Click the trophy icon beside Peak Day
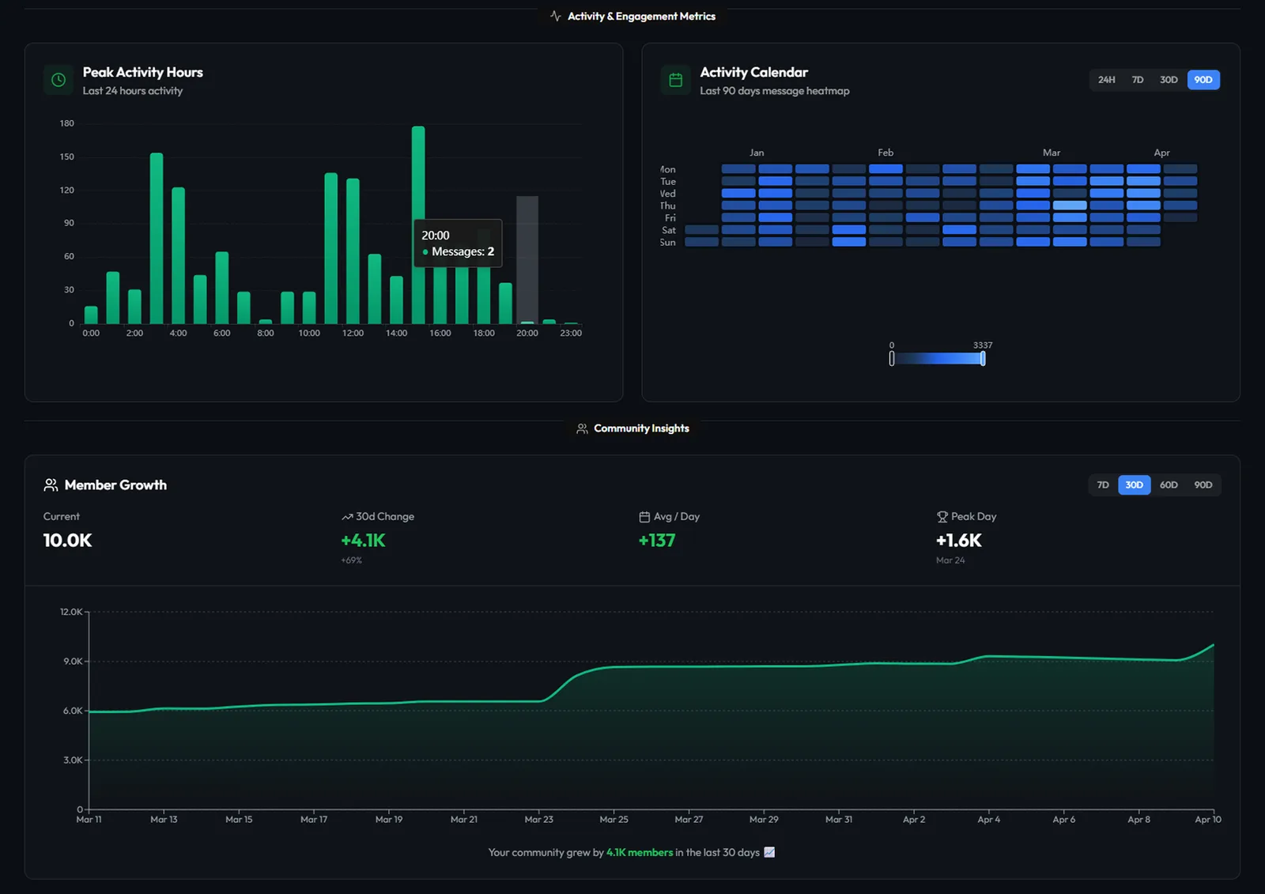This screenshot has height=894, width=1265. (x=942, y=516)
